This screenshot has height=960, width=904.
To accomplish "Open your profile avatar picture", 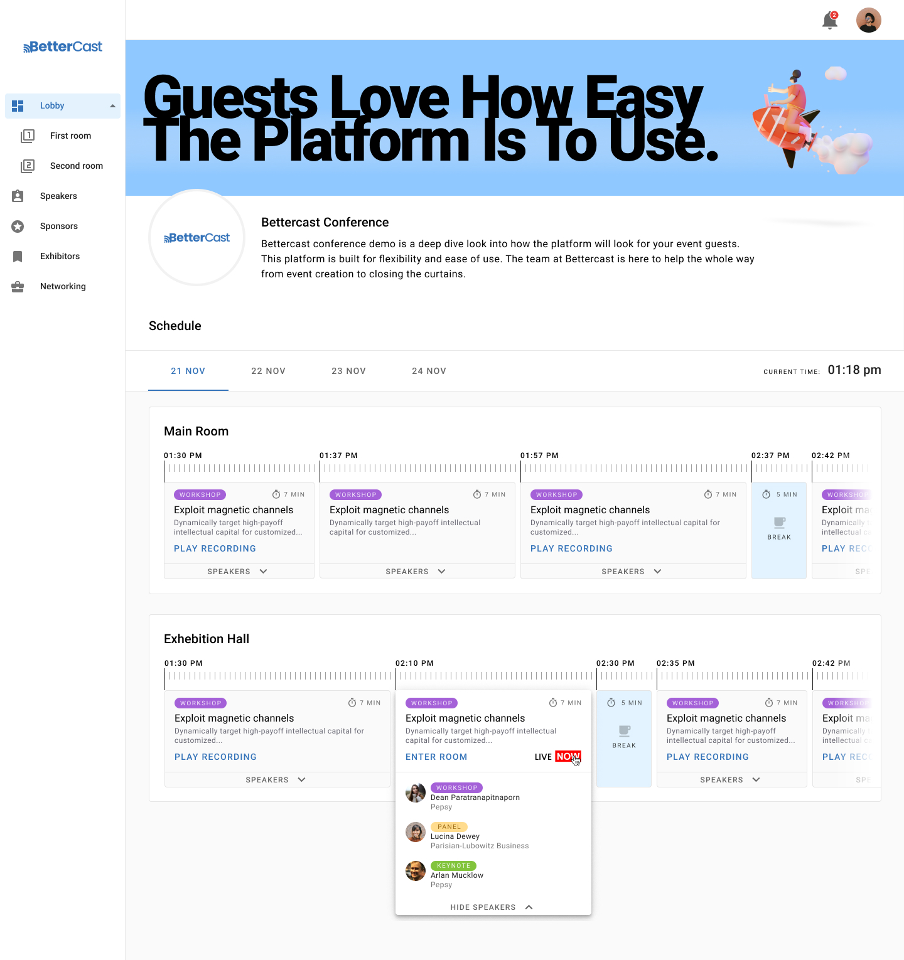I will 869,20.
